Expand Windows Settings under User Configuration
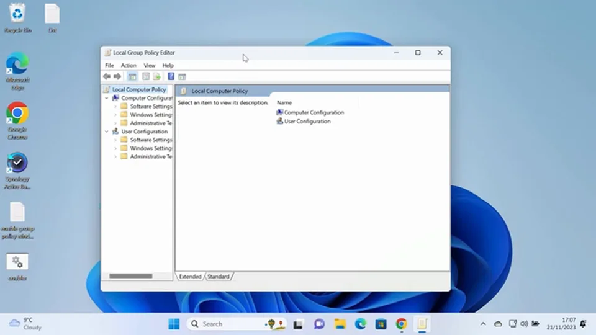596x335 pixels. click(x=115, y=148)
